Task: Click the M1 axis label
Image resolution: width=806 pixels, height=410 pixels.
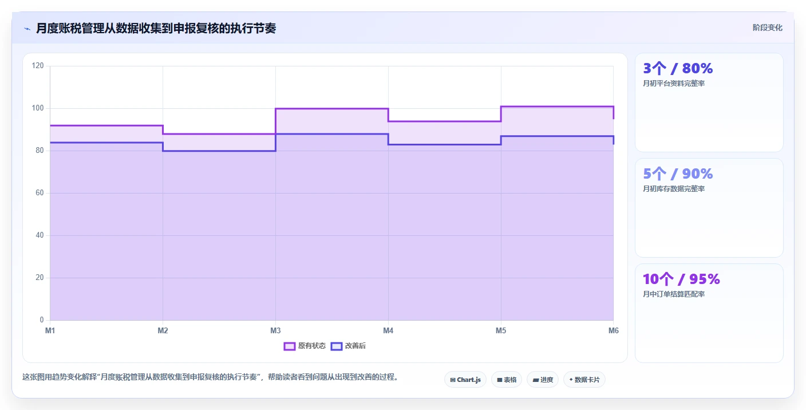Action: point(50,331)
